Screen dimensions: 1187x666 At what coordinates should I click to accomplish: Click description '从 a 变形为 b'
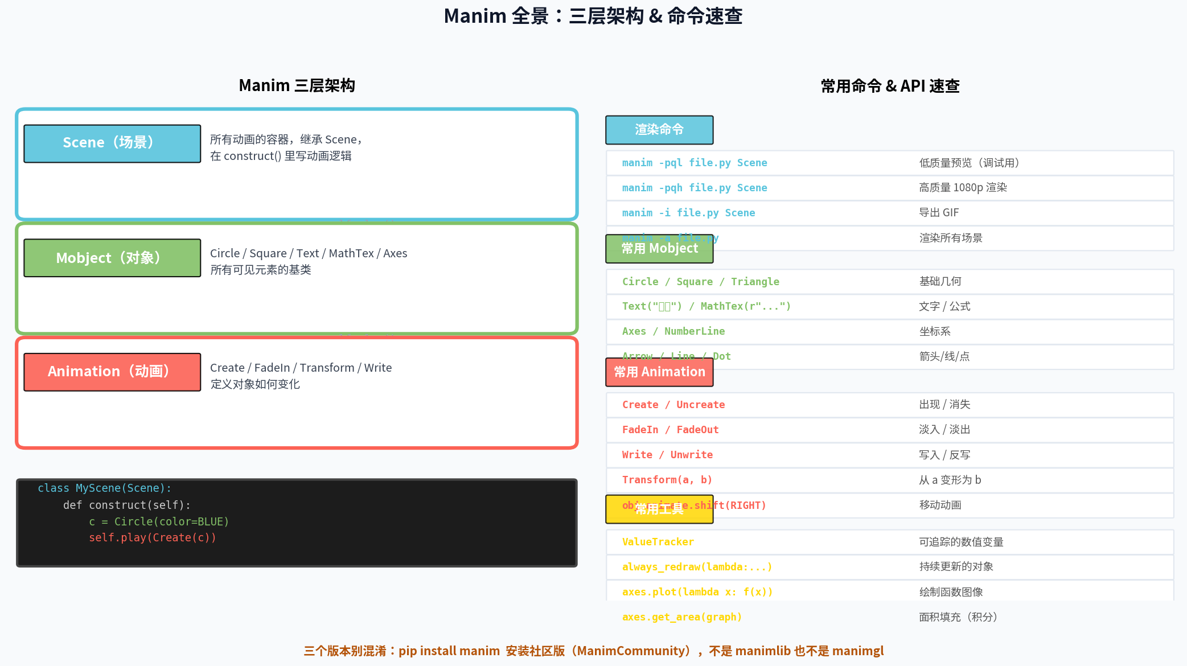tap(950, 480)
